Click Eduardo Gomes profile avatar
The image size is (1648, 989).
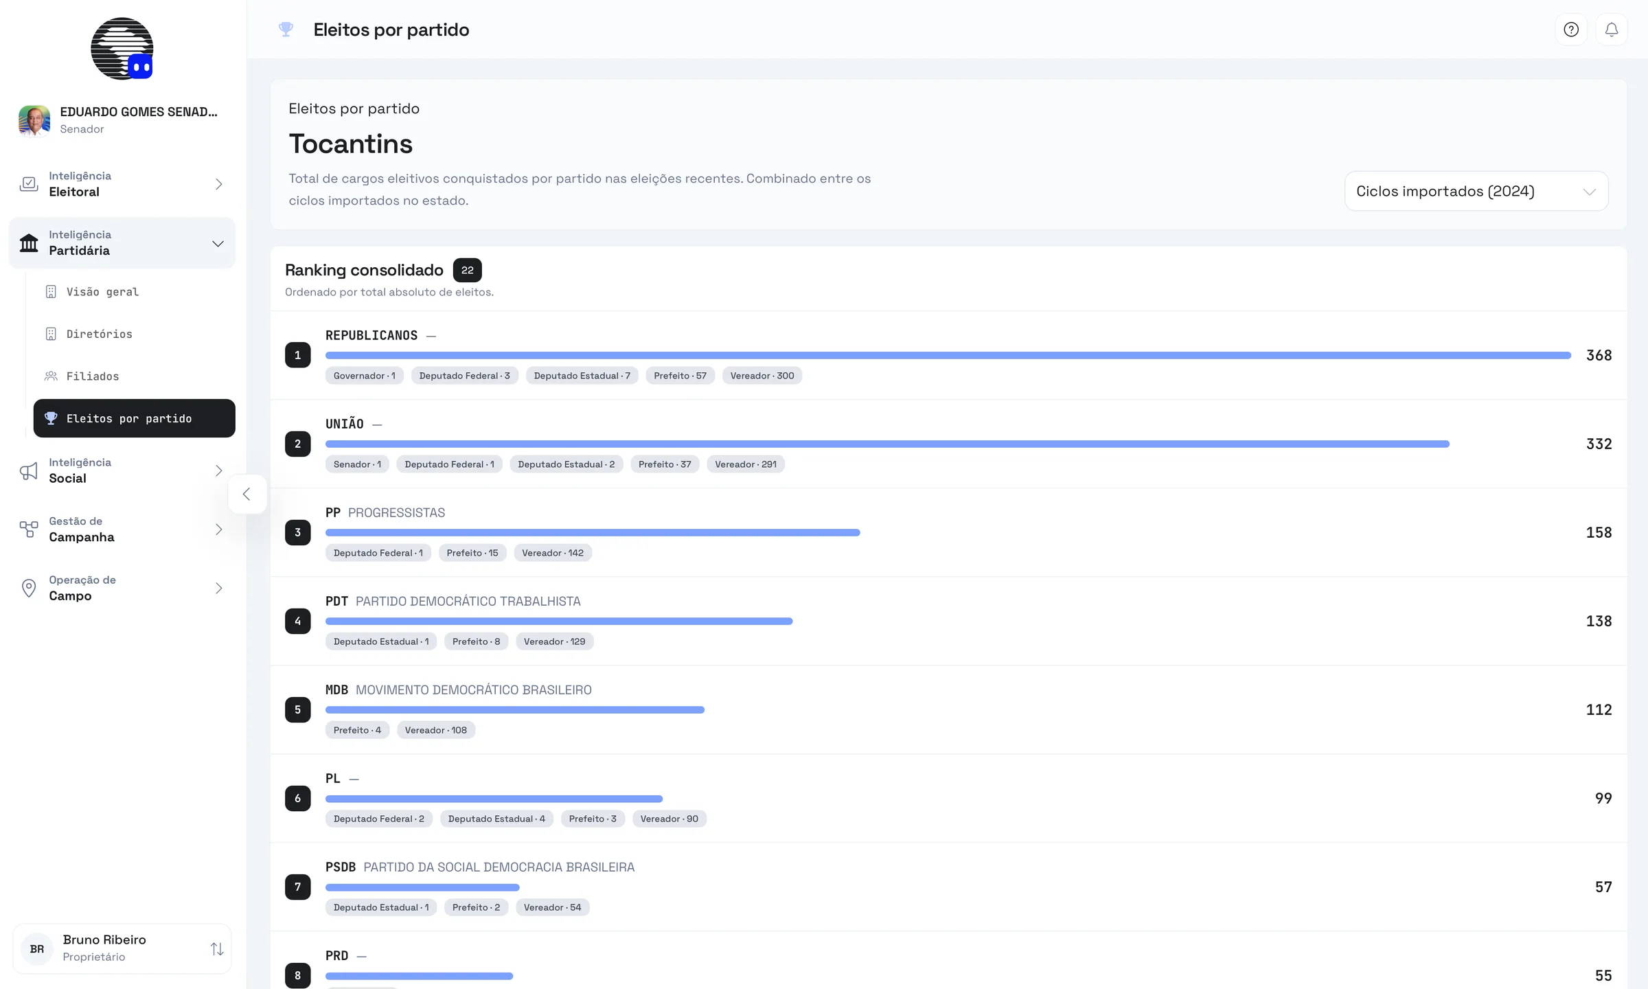click(x=34, y=121)
